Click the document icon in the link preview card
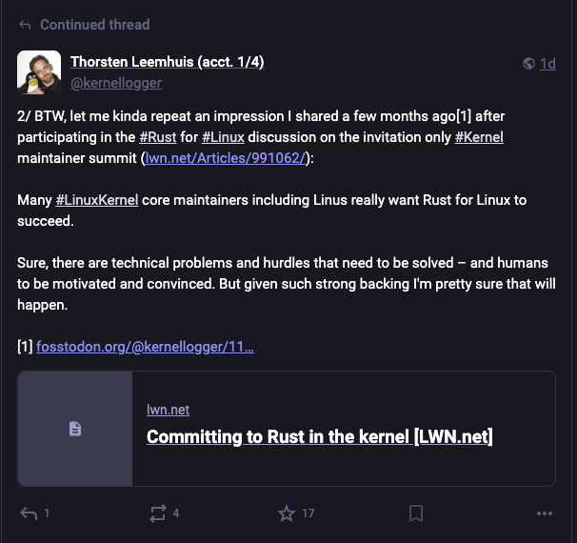 point(75,429)
